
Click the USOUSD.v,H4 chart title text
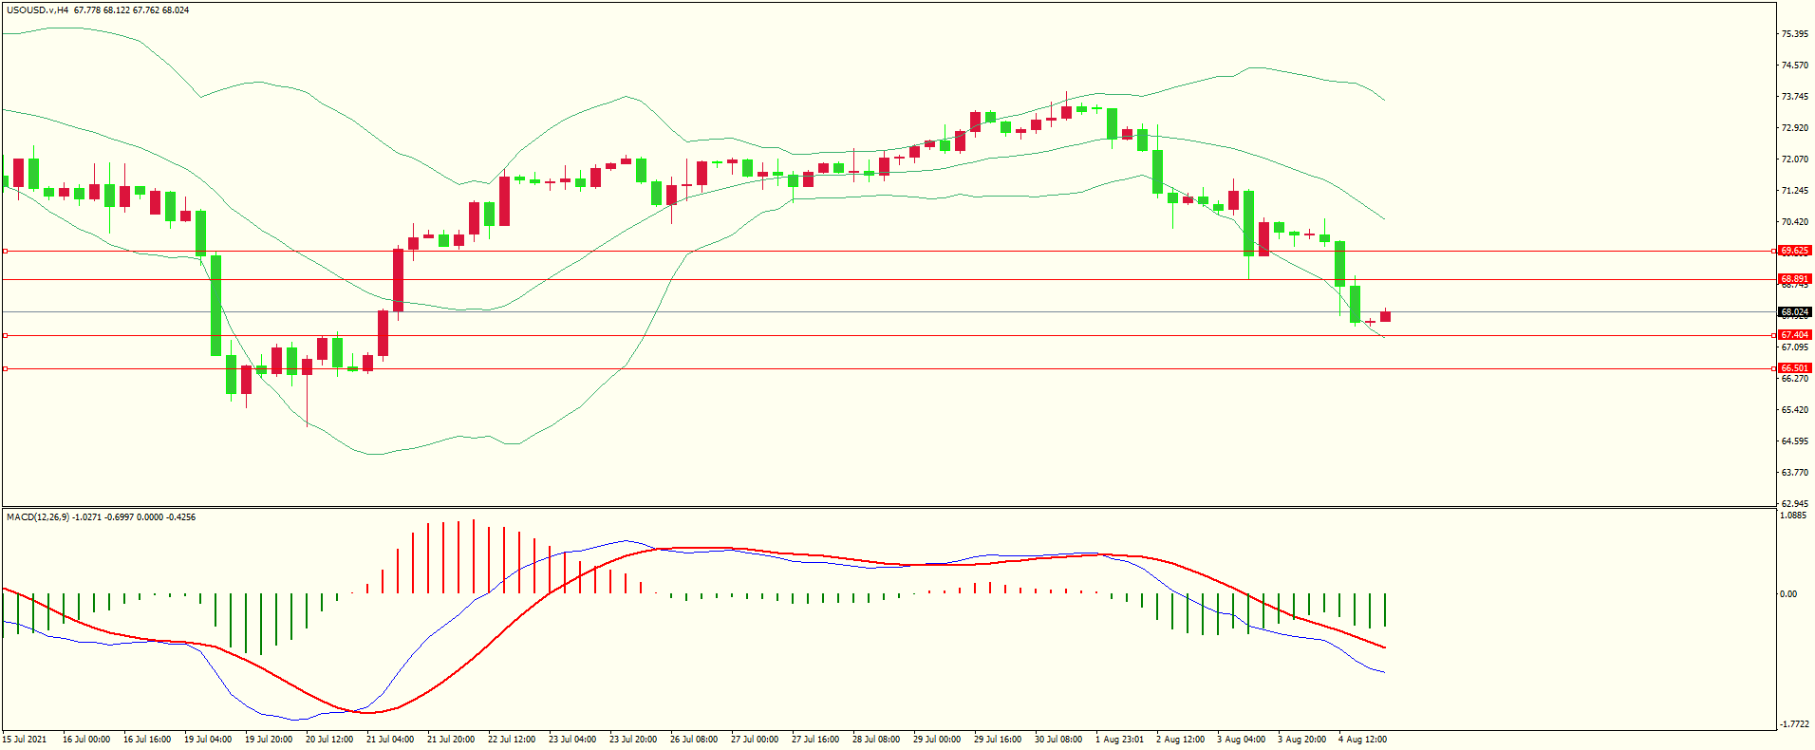click(x=37, y=10)
